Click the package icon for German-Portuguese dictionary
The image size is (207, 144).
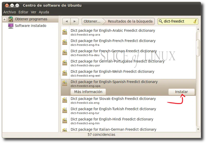pos(65,63)
